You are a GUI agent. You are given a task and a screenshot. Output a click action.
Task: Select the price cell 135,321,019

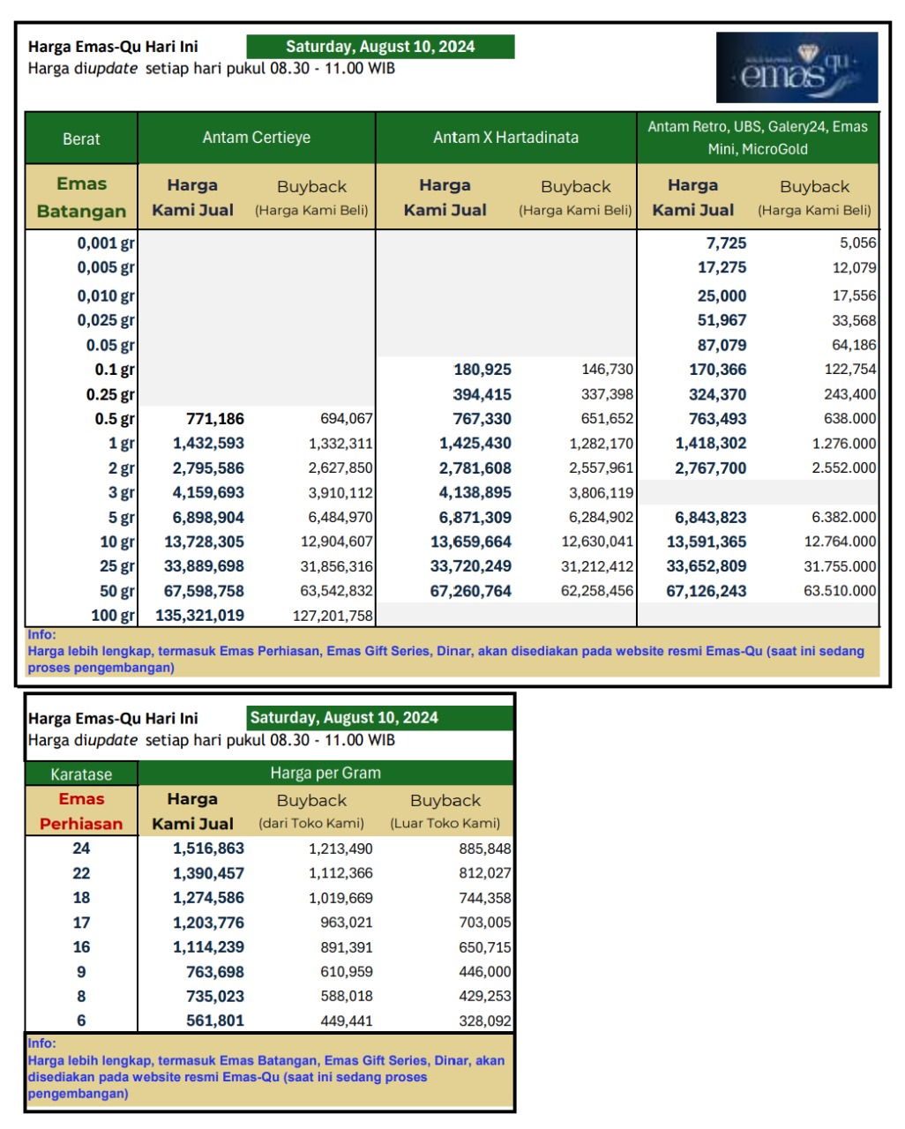(x=200, y=616)
